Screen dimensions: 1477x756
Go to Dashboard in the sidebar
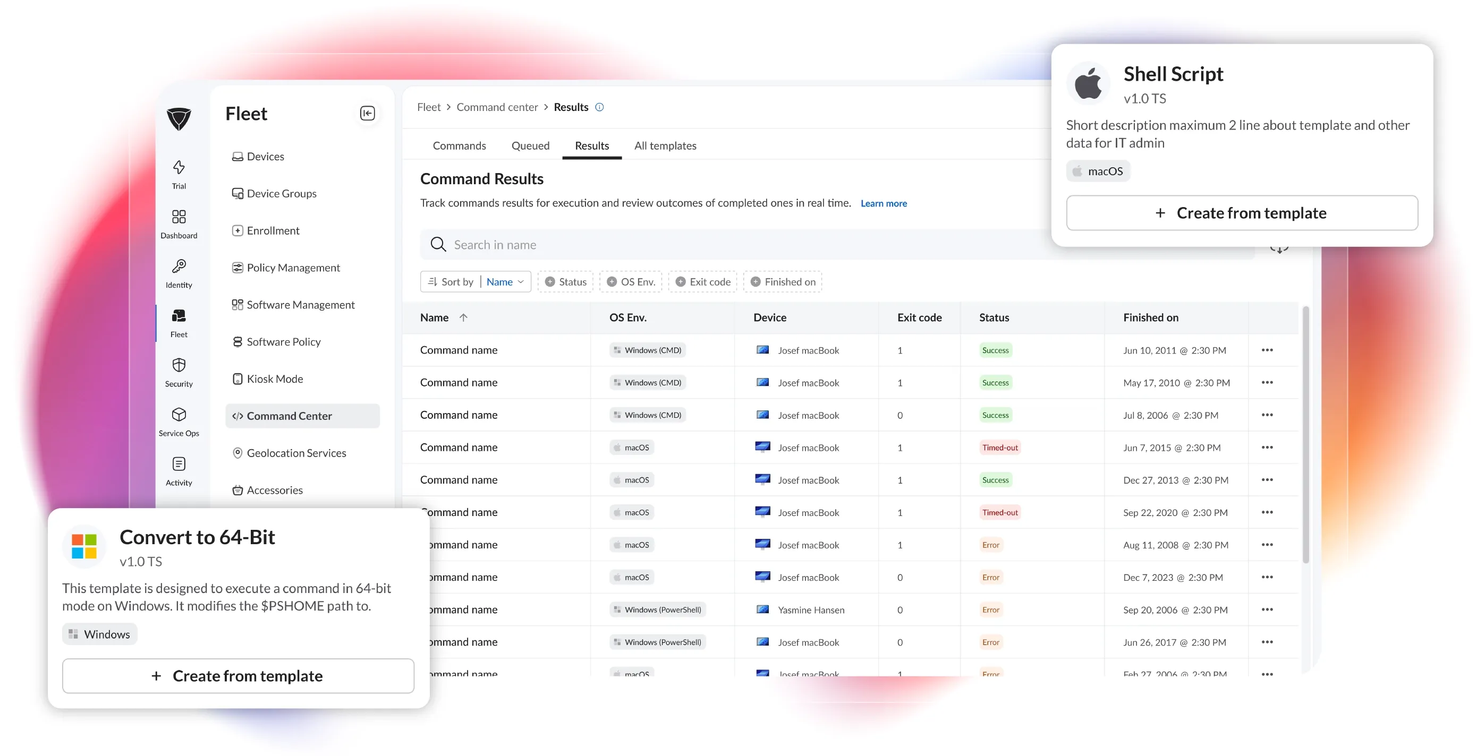[x=179, y=224]
